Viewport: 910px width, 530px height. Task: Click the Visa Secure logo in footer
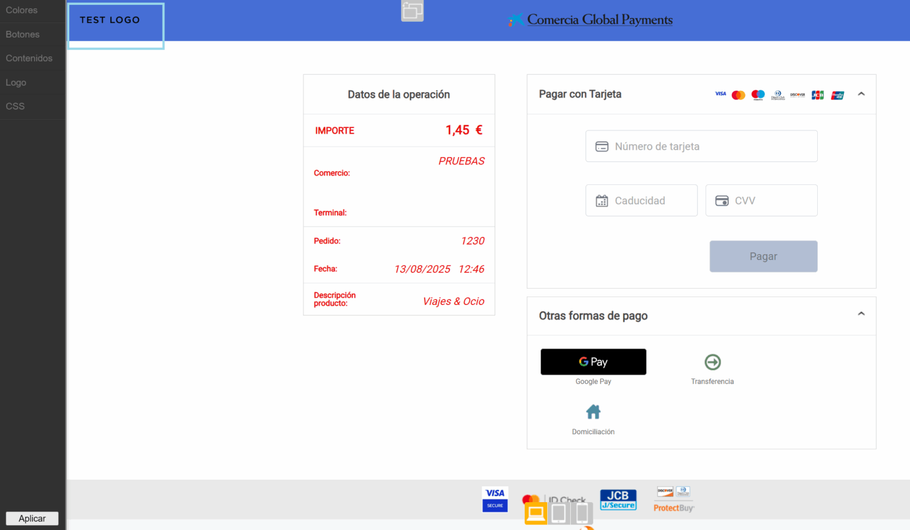495,499
